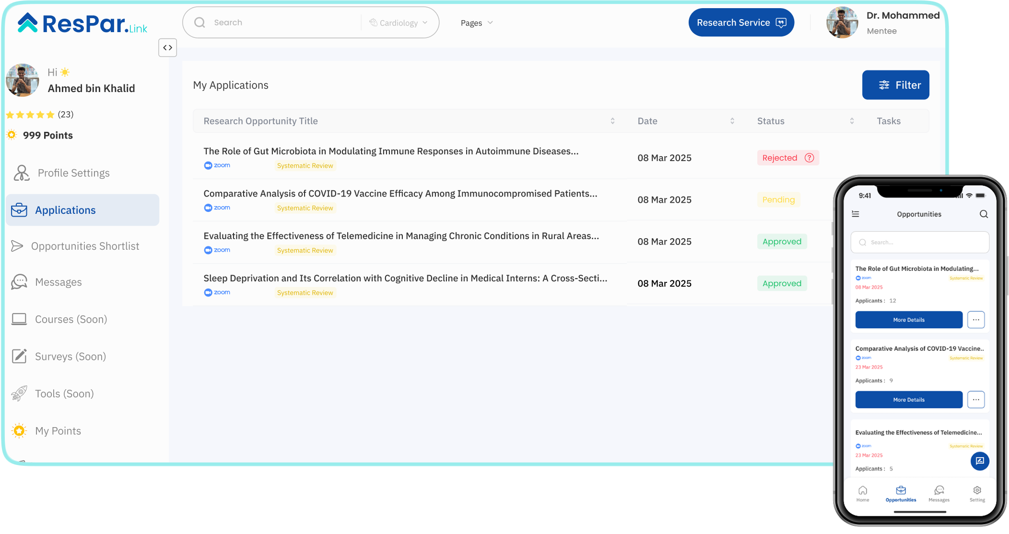The image size is (1009, 534).
Task: Tap the mobile Opportunities search magnifier icon
Action: tap(984, 214)
